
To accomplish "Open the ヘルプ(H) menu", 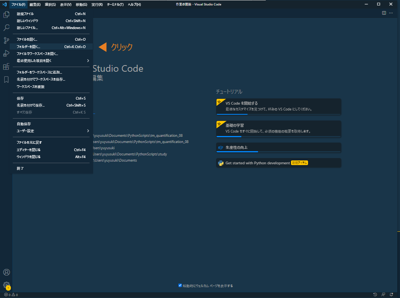I will coord(135,5).
